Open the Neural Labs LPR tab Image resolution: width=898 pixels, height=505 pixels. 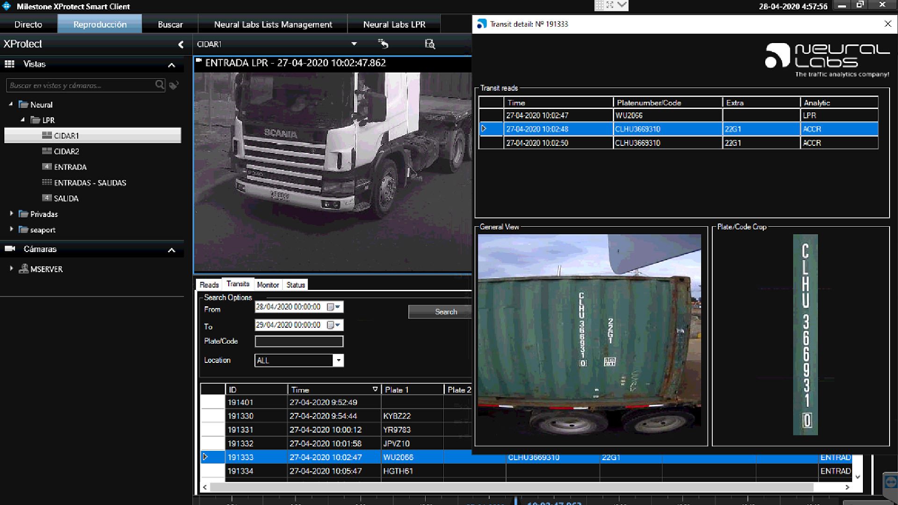click(394, 24)
